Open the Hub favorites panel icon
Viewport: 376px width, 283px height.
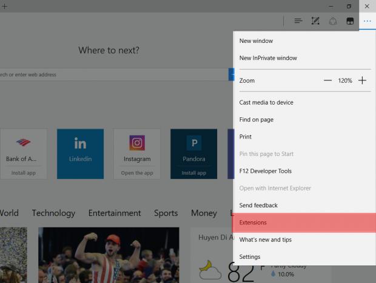click(x=298, y=21)
